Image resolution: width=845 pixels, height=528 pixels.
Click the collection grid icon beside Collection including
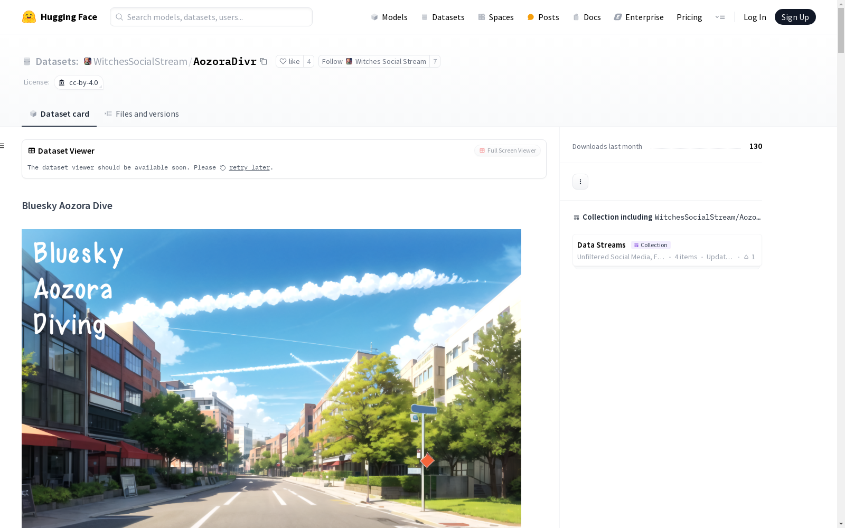[x=576, y=217]
